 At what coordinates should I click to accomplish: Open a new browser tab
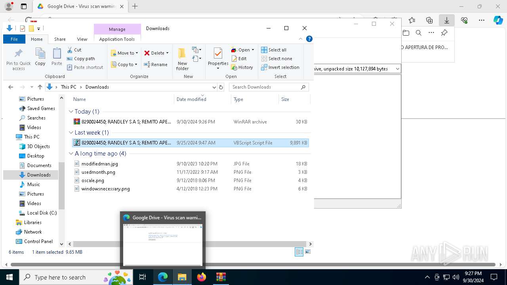click(x=135, y=6)
